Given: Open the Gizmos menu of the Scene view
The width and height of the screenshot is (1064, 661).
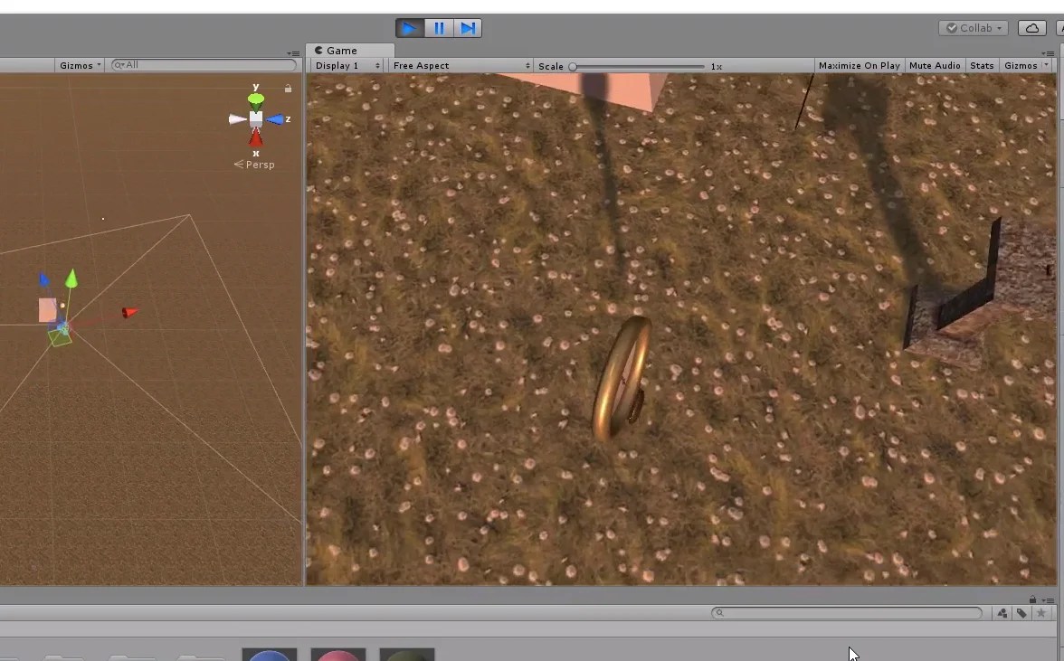Looking at the screenshot, I should 79,65.
